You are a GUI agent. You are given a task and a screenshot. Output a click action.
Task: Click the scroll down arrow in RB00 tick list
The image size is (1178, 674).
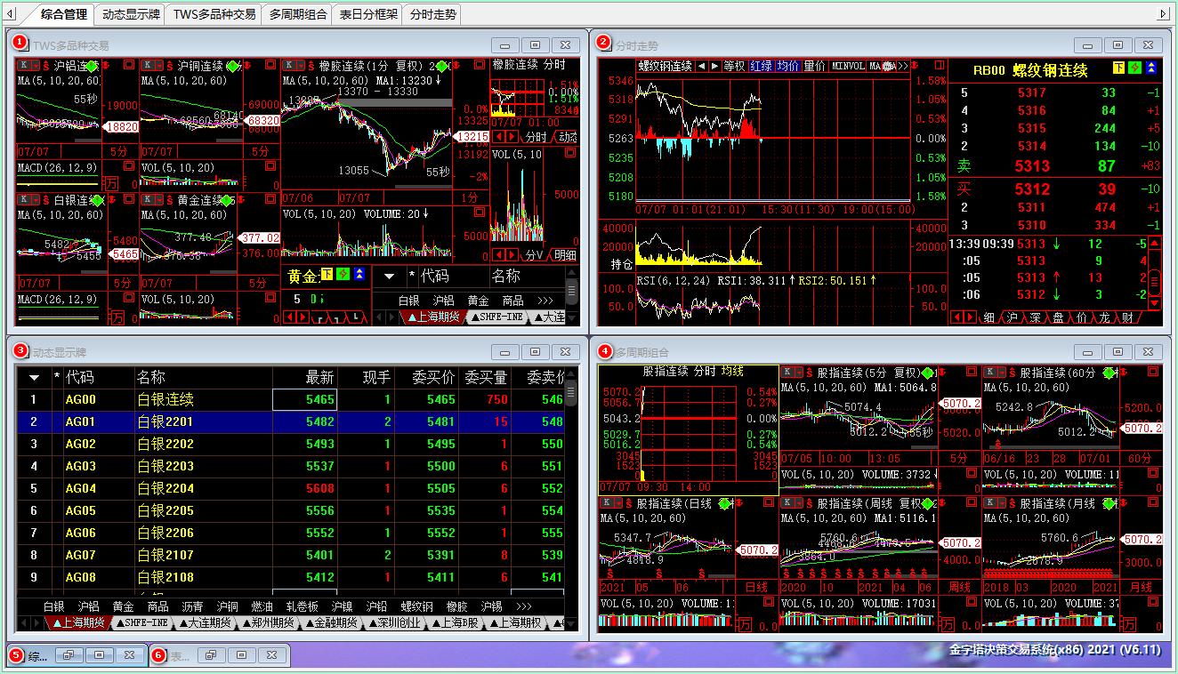point(1154,303)
